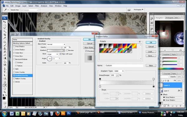Select the Dodge tool
The height and width of the screenshot is (117, 187).
(x=5, y=65)
